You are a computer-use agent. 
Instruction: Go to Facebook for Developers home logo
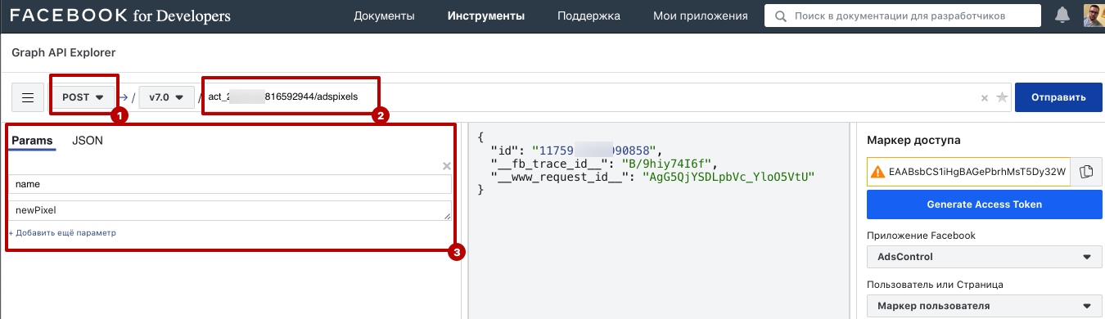(x=120, y=16)
